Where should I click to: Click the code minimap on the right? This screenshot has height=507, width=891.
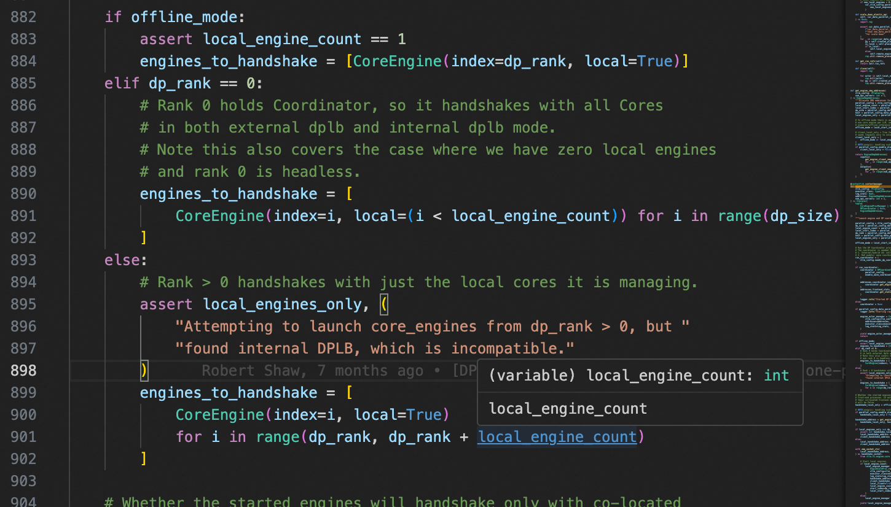click(x=868, y=253)
